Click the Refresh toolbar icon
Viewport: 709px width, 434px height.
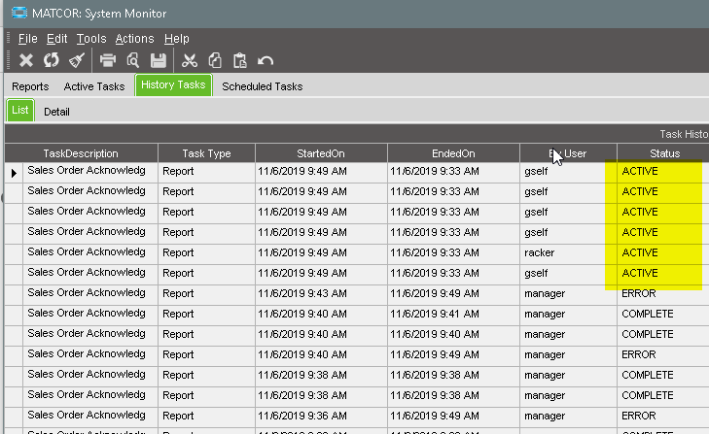52,60
